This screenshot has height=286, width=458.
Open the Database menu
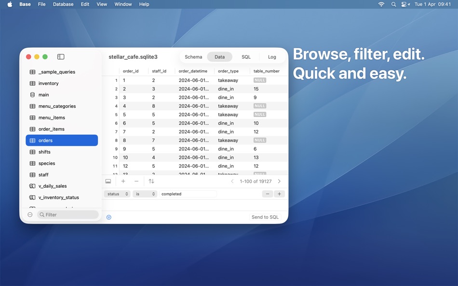[63, 4]
